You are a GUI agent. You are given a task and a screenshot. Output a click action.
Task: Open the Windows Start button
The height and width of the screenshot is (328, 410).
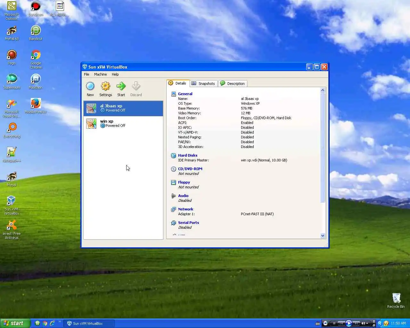(15, 323)
